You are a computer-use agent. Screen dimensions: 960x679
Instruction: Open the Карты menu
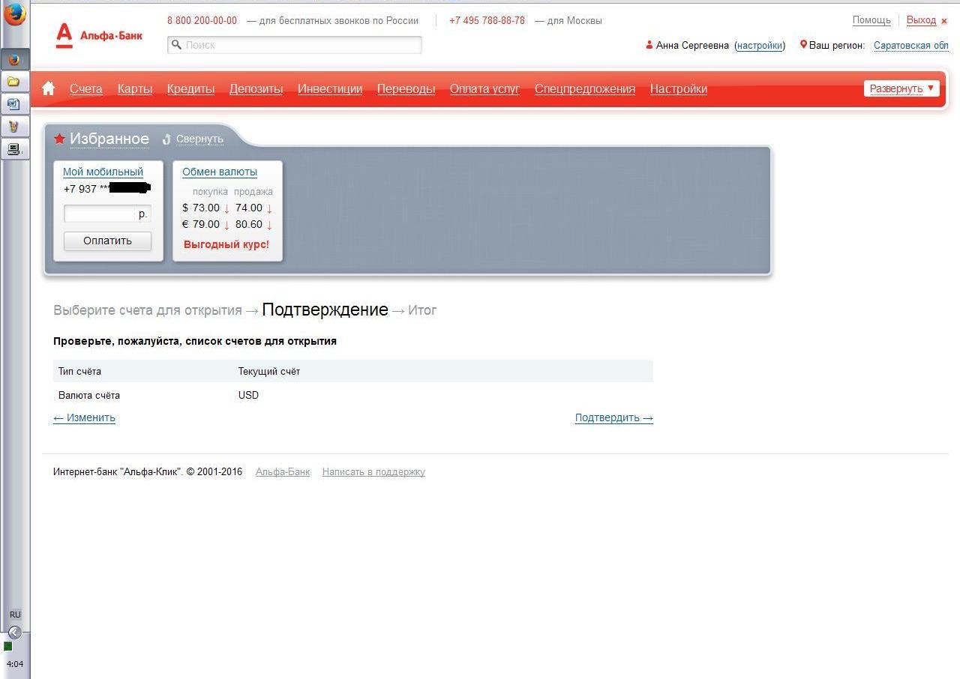[x=135, y=88]
